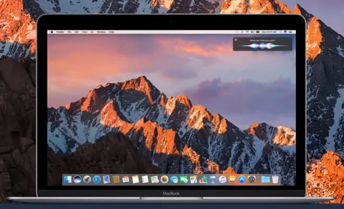Open Spotlight search magnifier icon

(280, 32)
